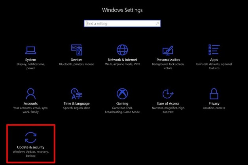
Task: Click the Devices label
Action: click(x=77, y=60)
